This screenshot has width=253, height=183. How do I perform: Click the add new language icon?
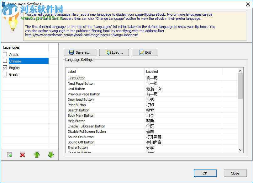(x=9, y=155)
